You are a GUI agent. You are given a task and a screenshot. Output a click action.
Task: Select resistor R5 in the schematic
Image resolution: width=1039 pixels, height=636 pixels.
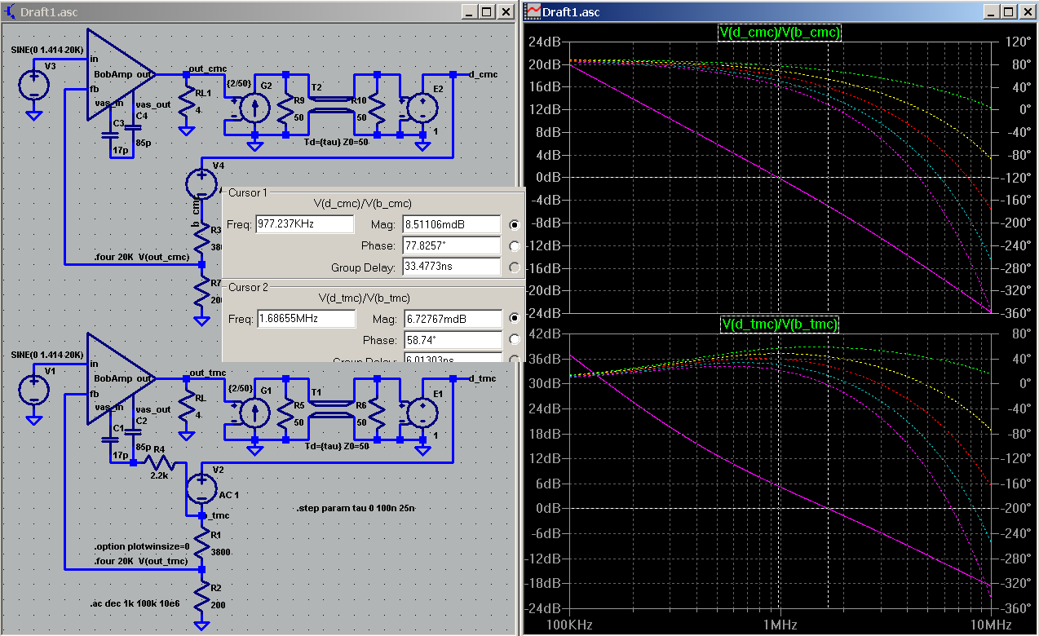[286, 413]
